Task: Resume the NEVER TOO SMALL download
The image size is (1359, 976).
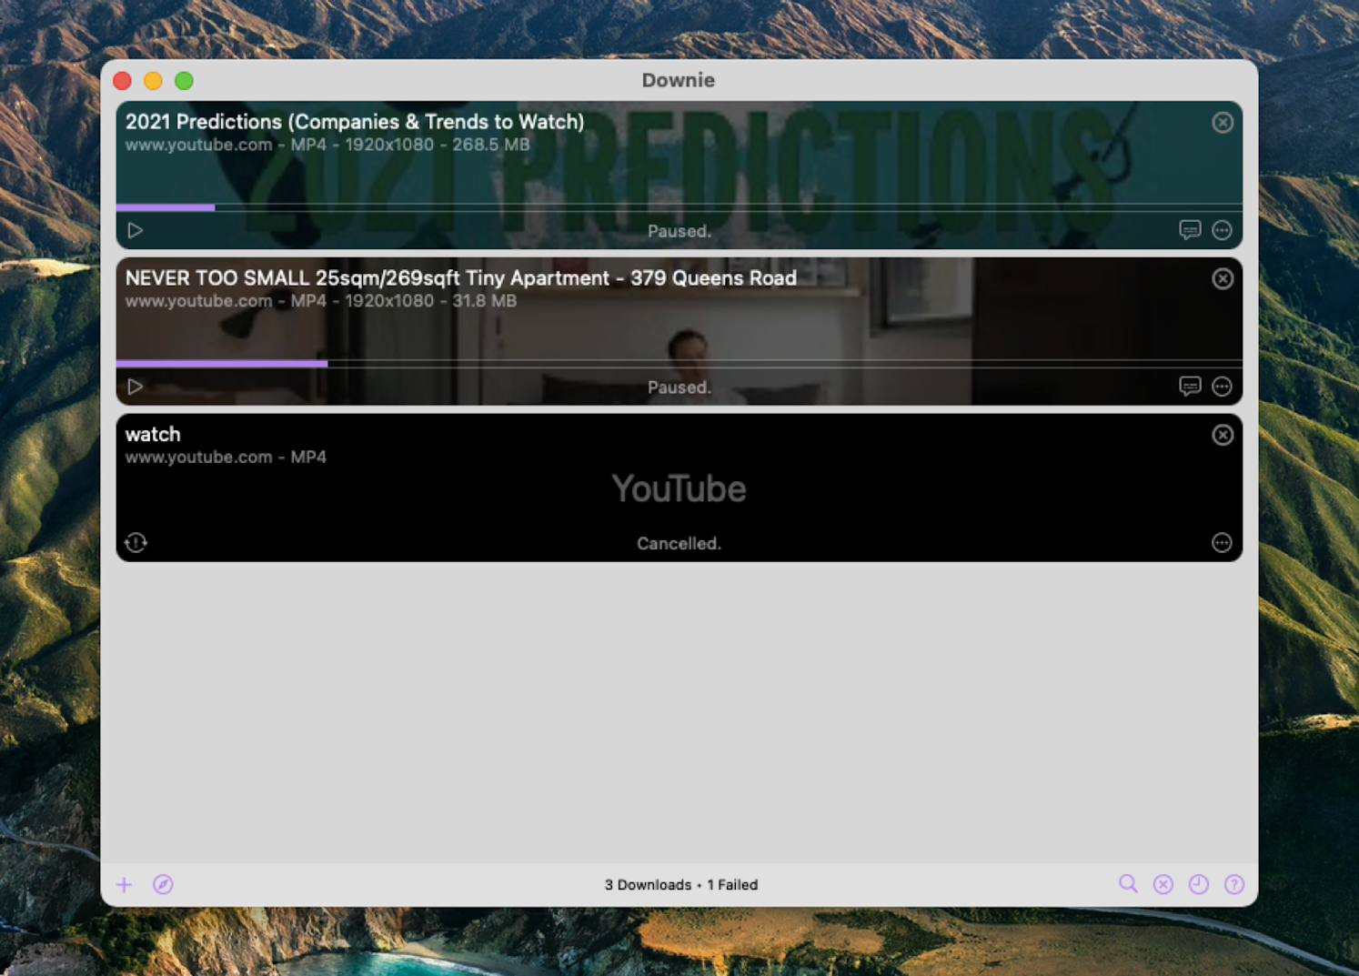Action: [136, 387]
